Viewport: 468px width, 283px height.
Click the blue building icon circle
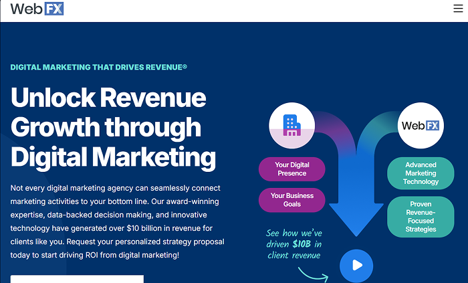point(292,125)
